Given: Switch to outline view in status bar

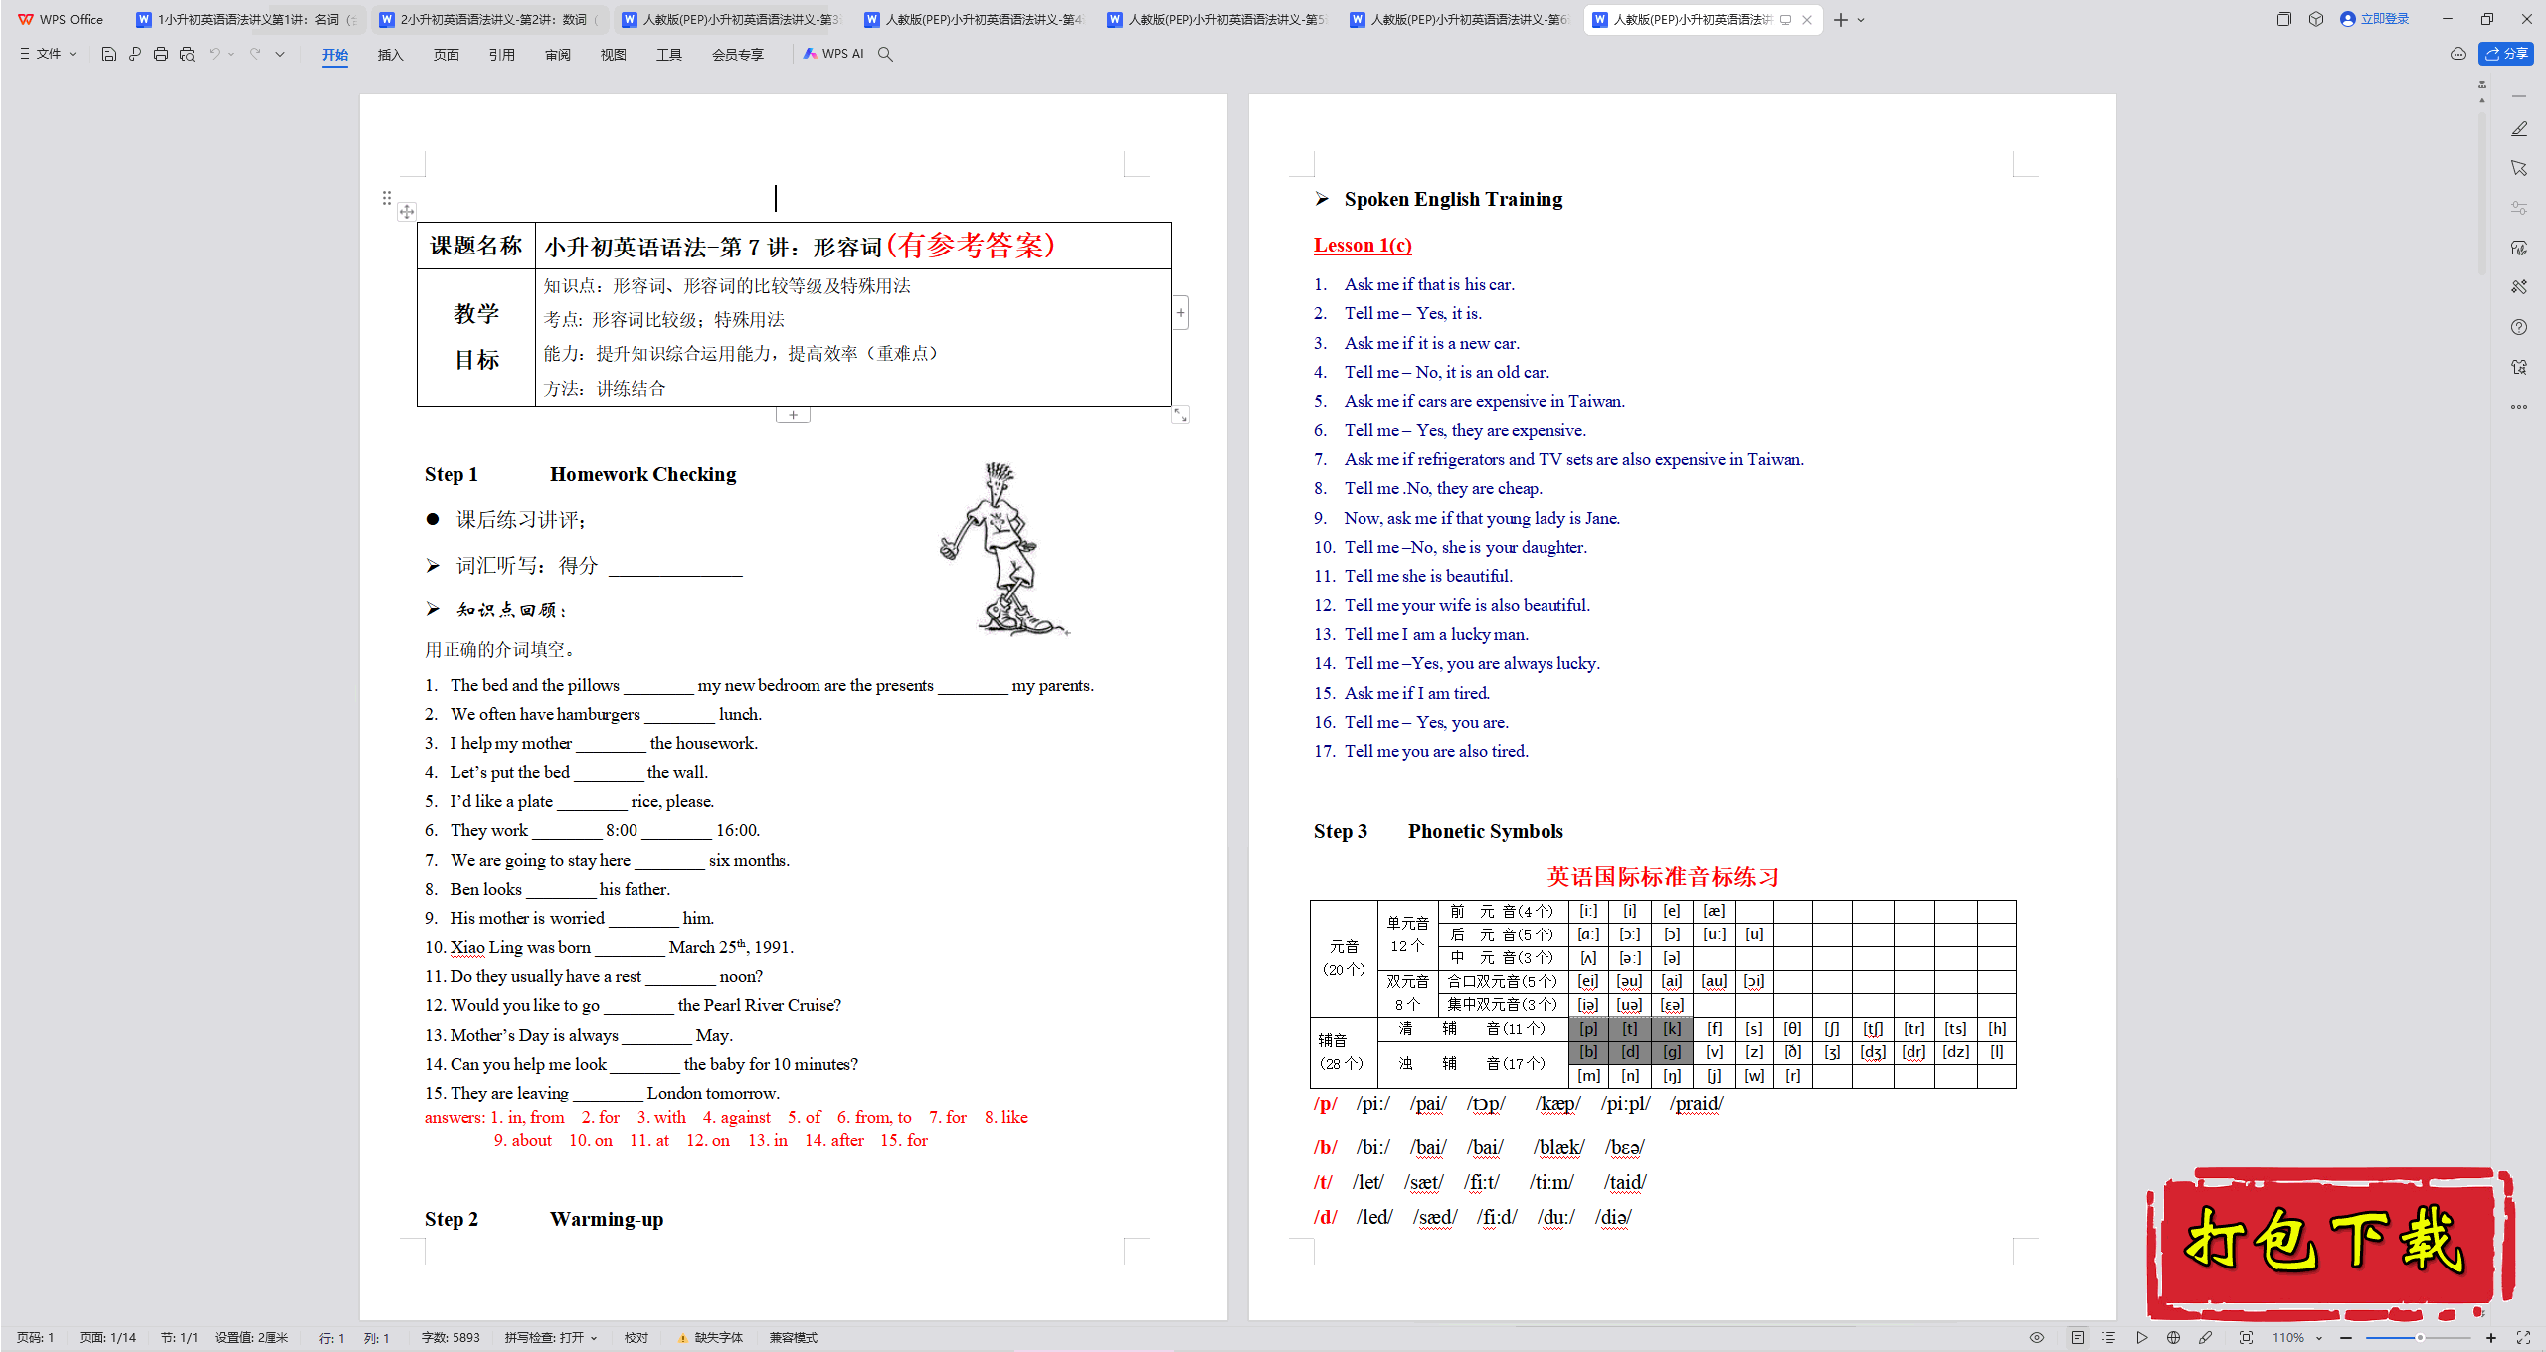Looking at the screenshot, I should (x=2109, y=1338).
